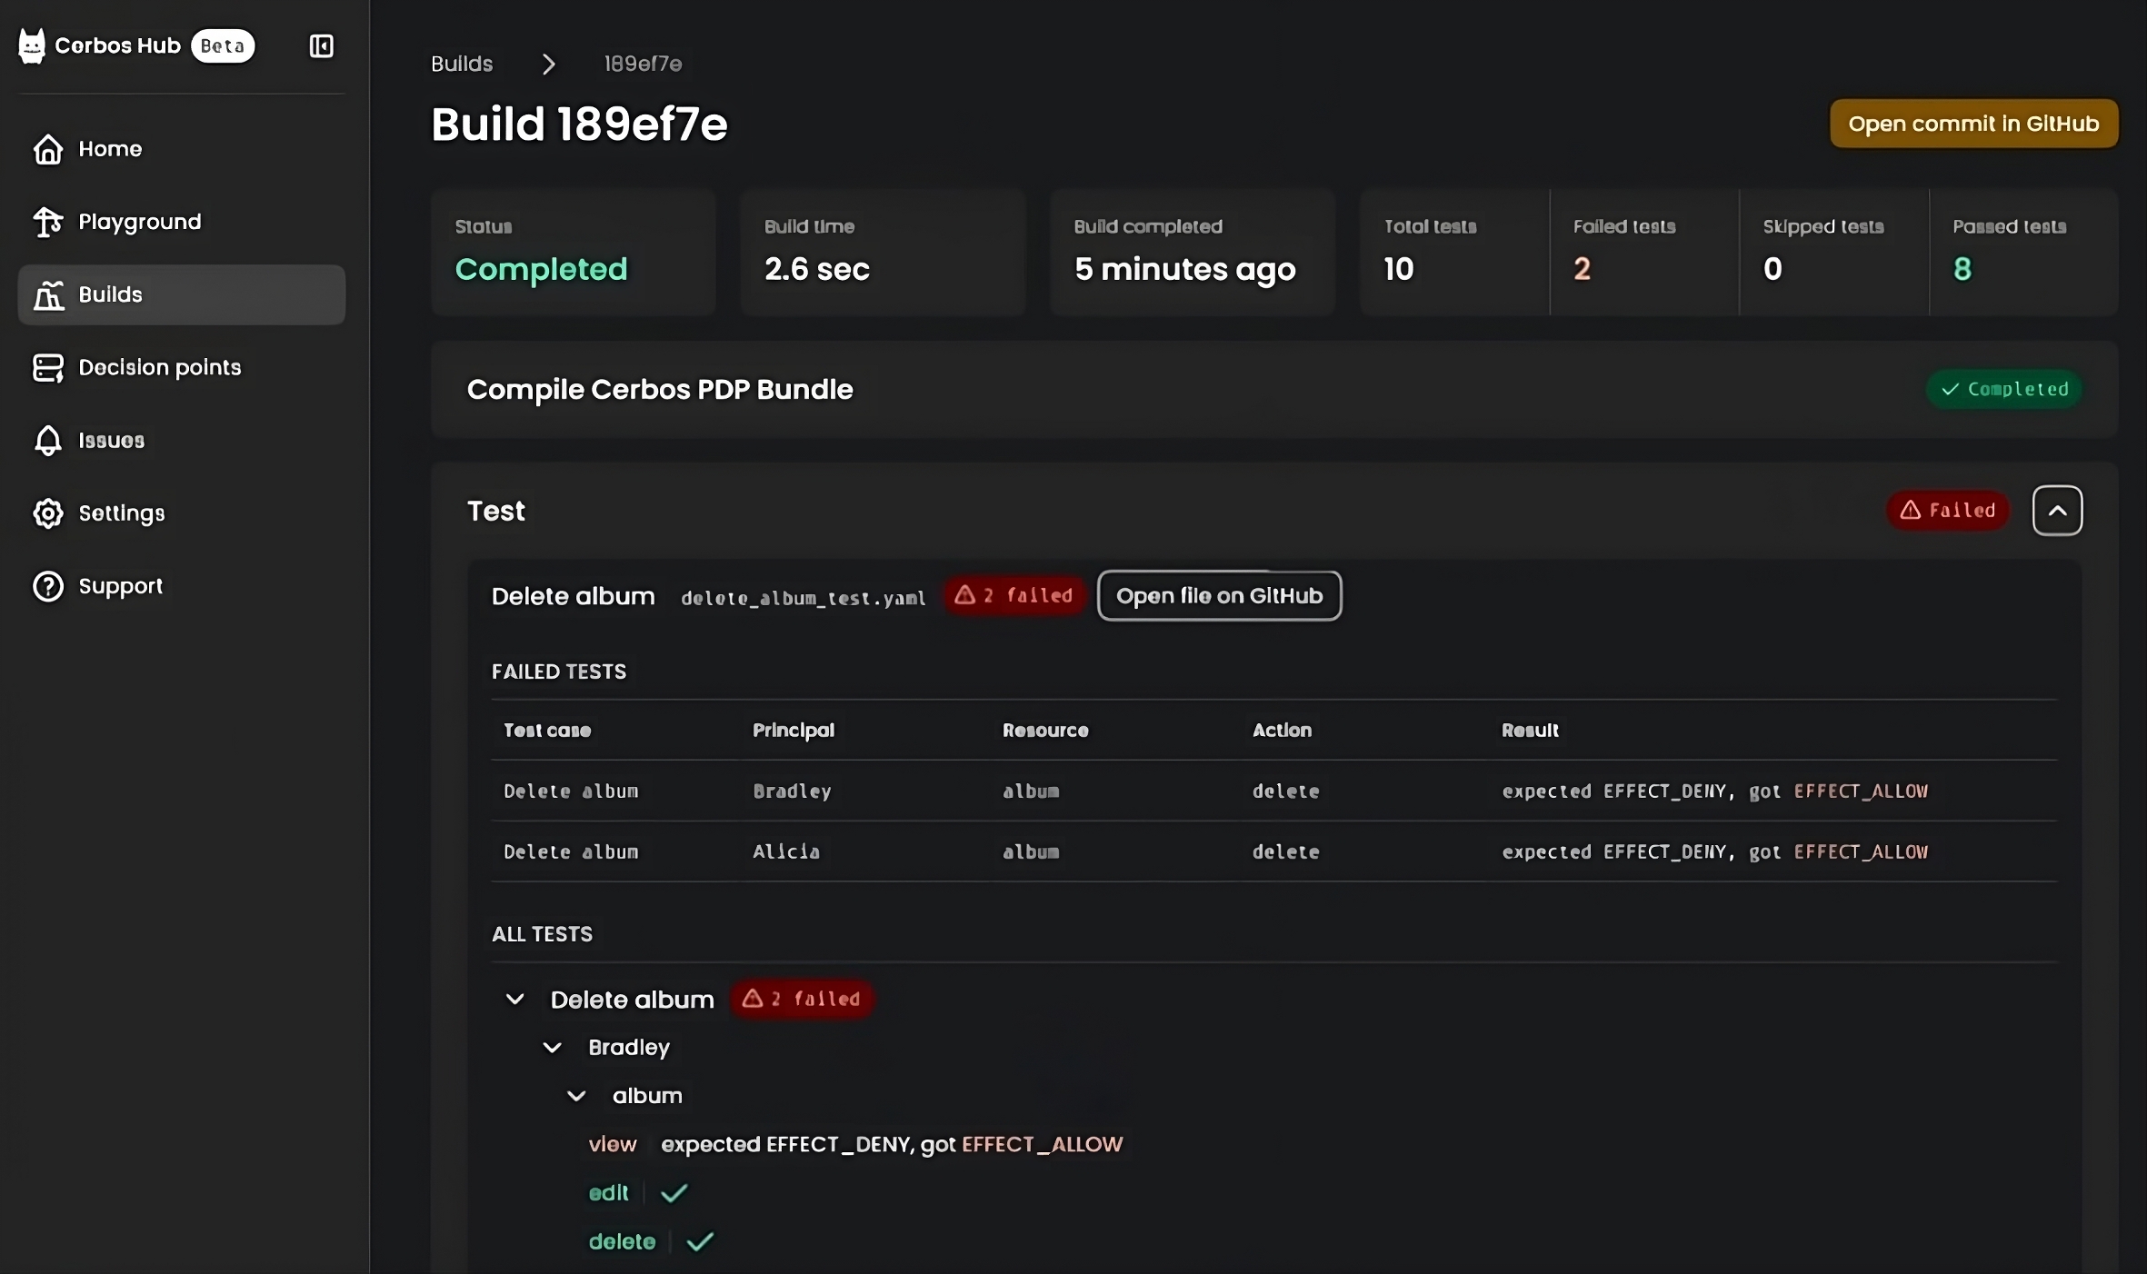Click the Issues bell notification icon
This screenshot has height=1274, width=2147.
pyautogui.click(x=44, y=440)
